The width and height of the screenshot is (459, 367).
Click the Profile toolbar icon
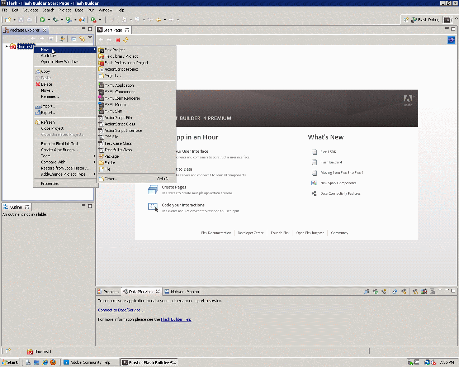coord(68,20)
